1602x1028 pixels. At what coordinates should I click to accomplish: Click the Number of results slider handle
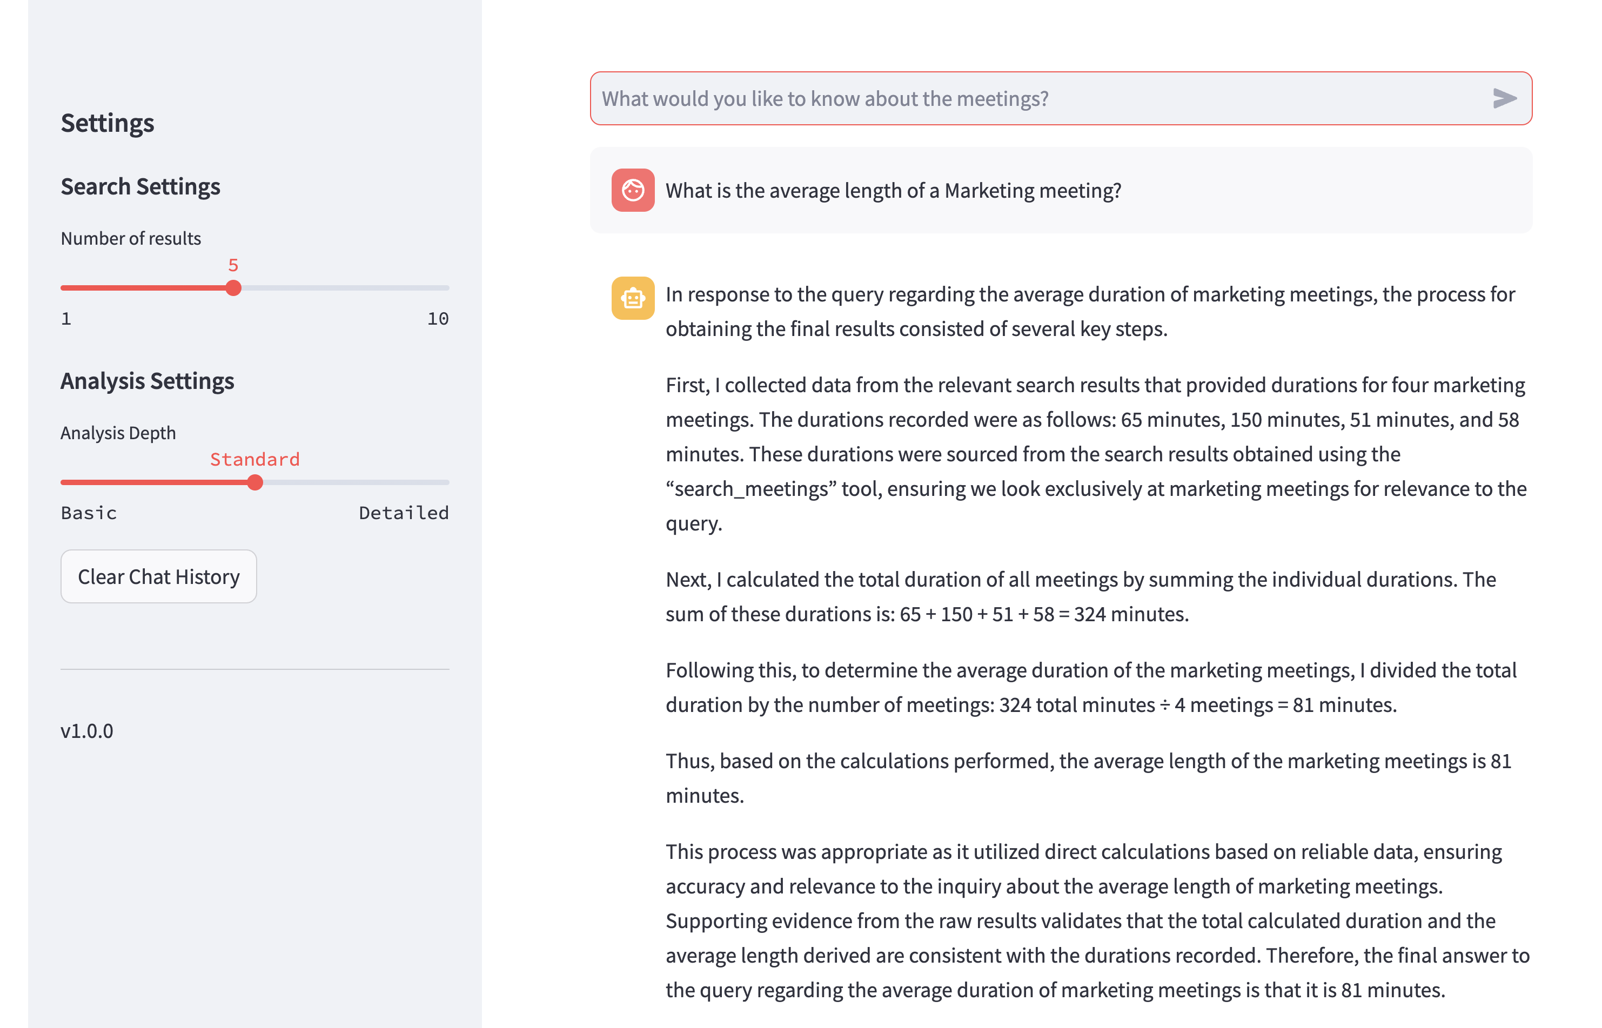pos(233,288)
